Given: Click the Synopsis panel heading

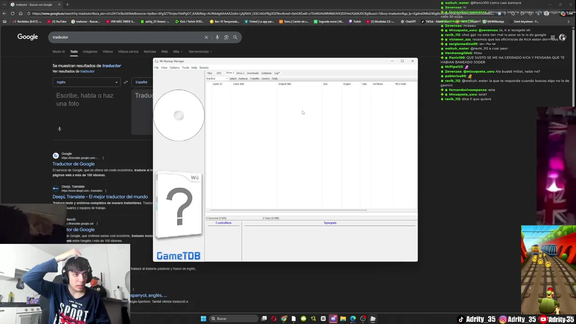Looking at the screenshot, I should click(330, 223).
